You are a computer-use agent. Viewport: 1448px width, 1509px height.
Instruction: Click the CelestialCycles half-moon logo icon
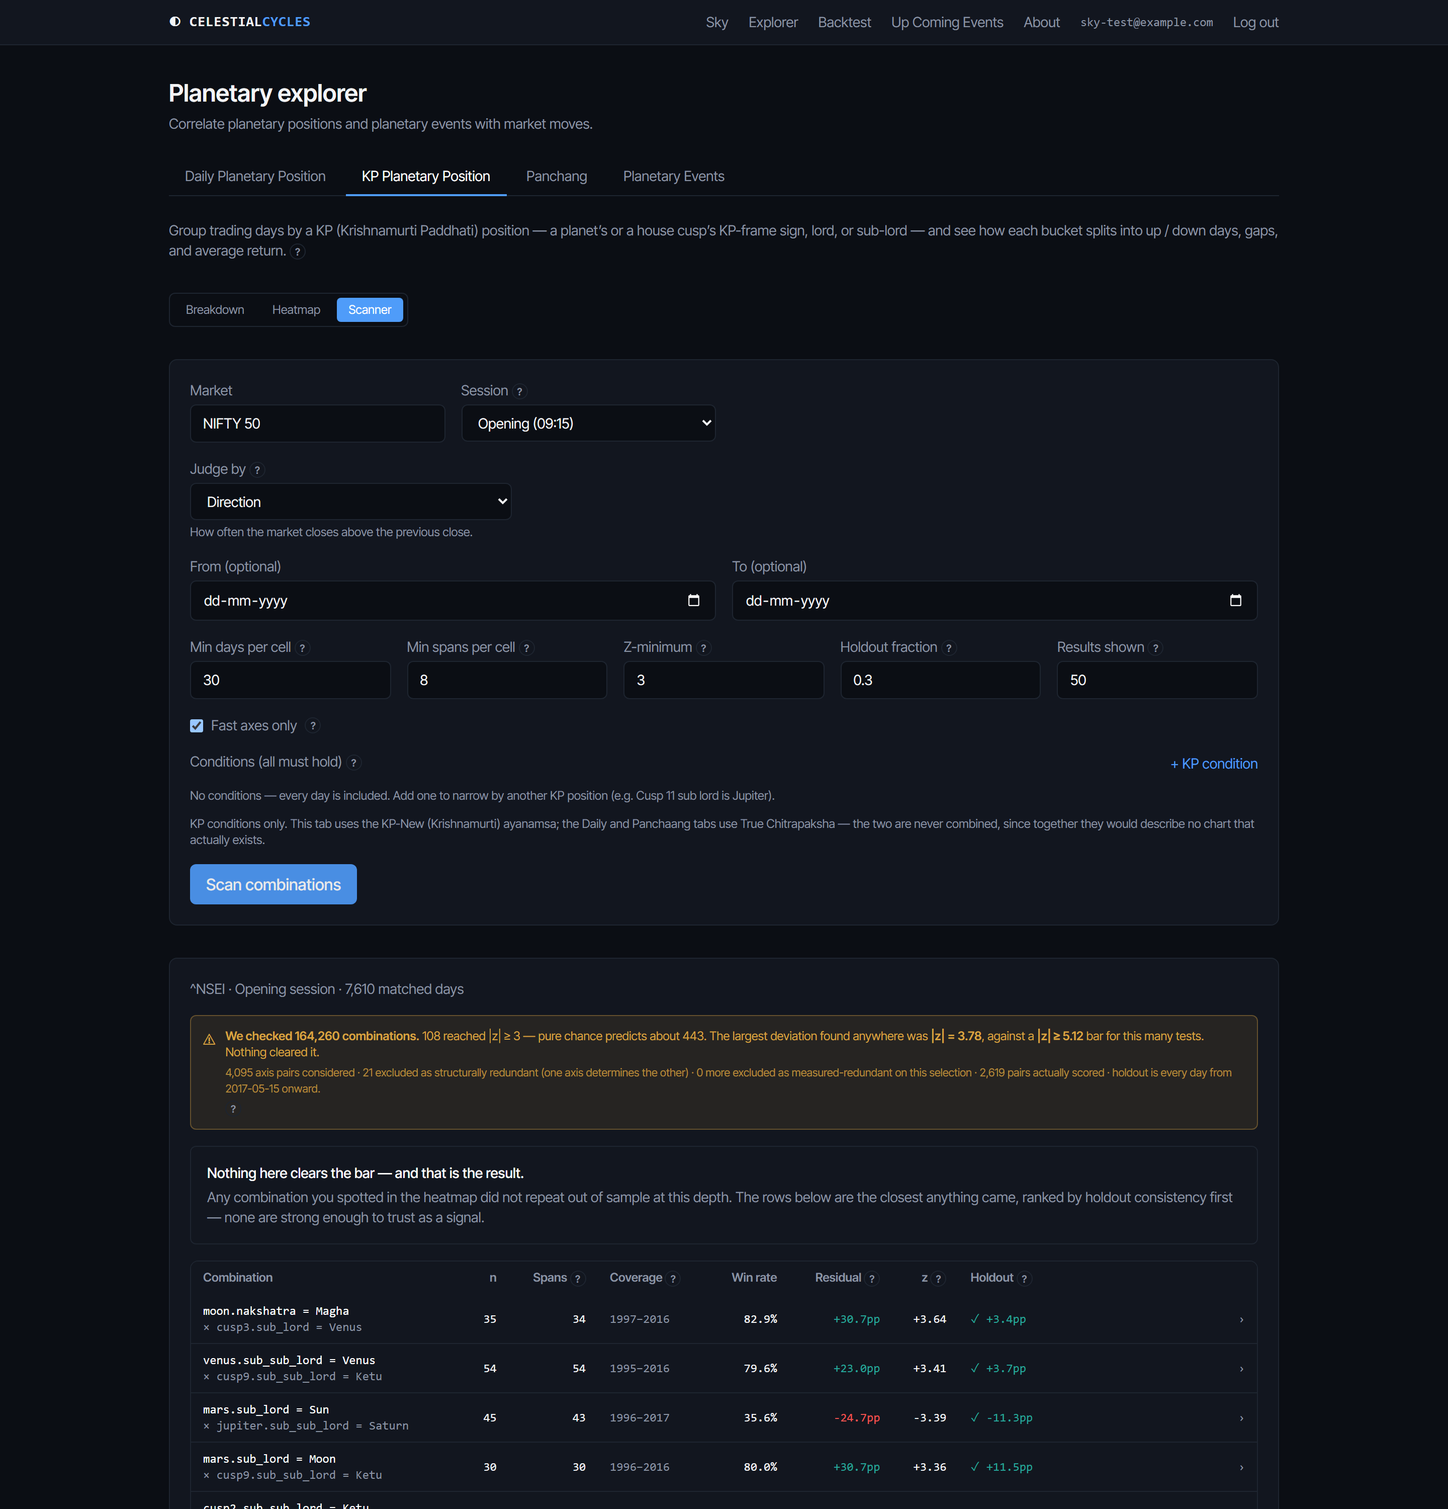[x=175, y=22]
